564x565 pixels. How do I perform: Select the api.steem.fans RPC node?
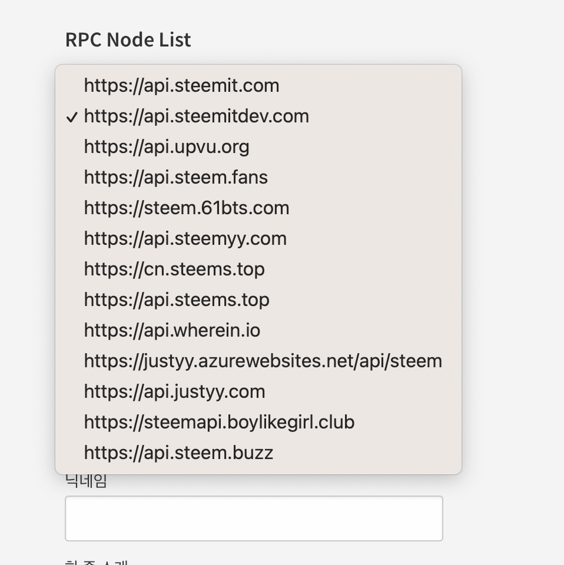coord(175,178)
